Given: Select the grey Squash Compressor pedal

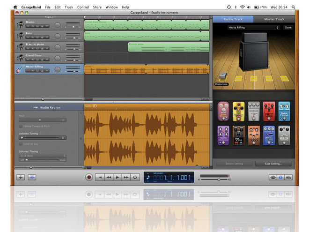Looking at the screenshot, I should [x=284, y=135].
